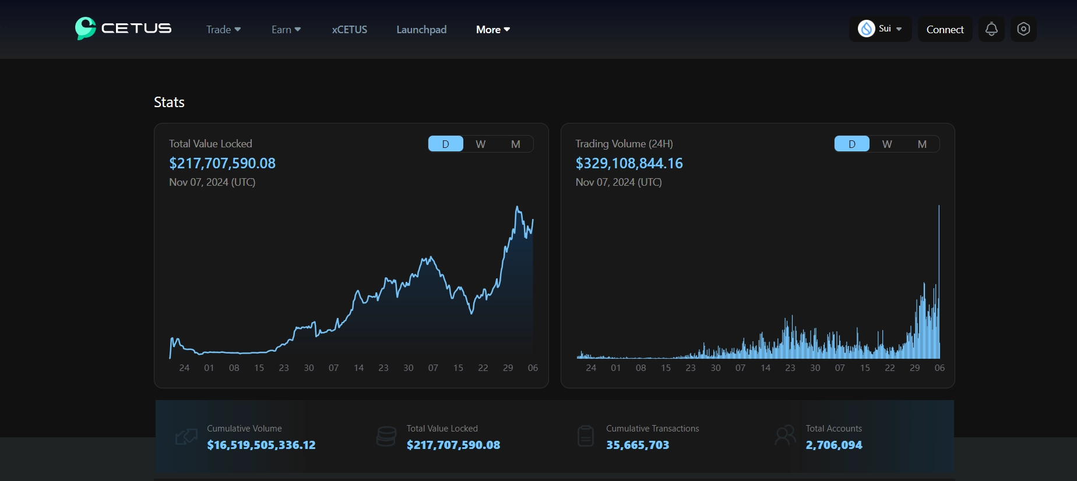
Task: Click the CETUS wordmark link
Action: click(136, 29)
